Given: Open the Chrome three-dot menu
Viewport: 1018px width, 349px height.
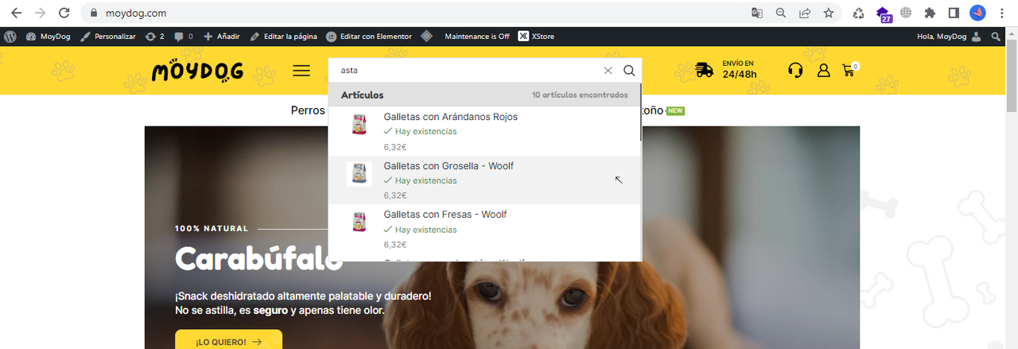Looking at the screenshot, I should pyautogui.click(x=1001, y=13).
